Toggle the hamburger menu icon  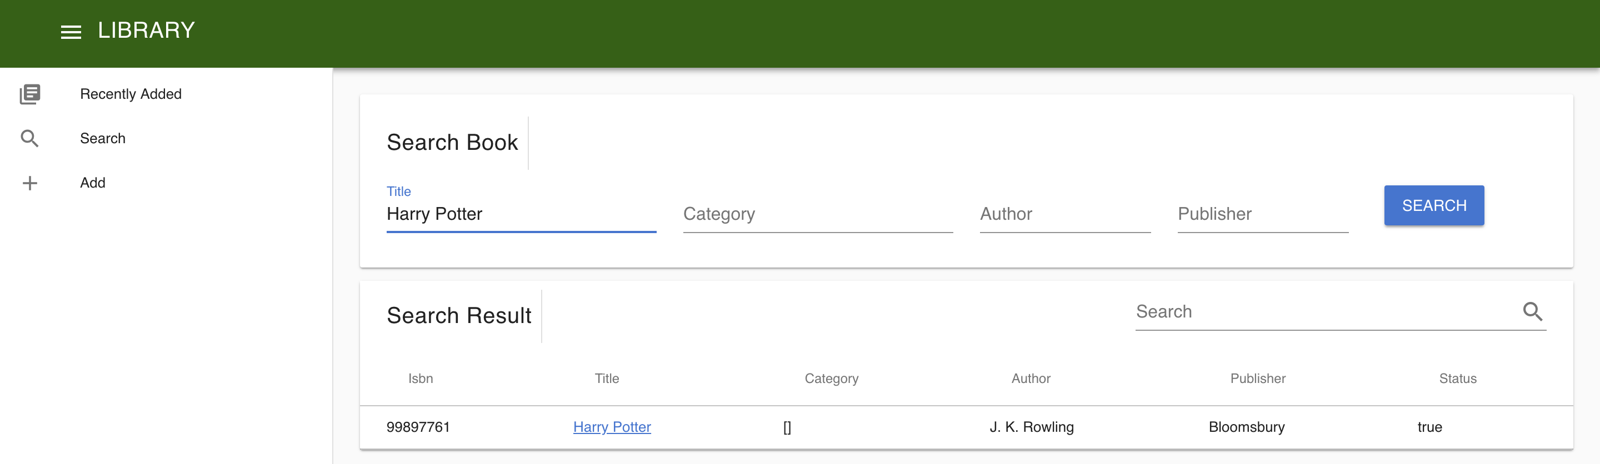point(71,32)
